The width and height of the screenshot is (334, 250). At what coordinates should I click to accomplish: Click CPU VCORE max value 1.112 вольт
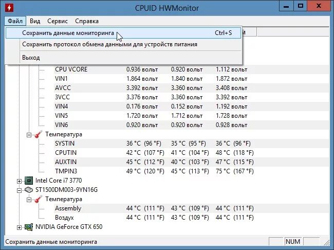click(x=232, y=69)
